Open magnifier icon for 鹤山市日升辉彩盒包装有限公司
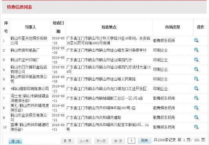Image resolution: width=209 pixels, height=145 pixels. pos(196,69)
